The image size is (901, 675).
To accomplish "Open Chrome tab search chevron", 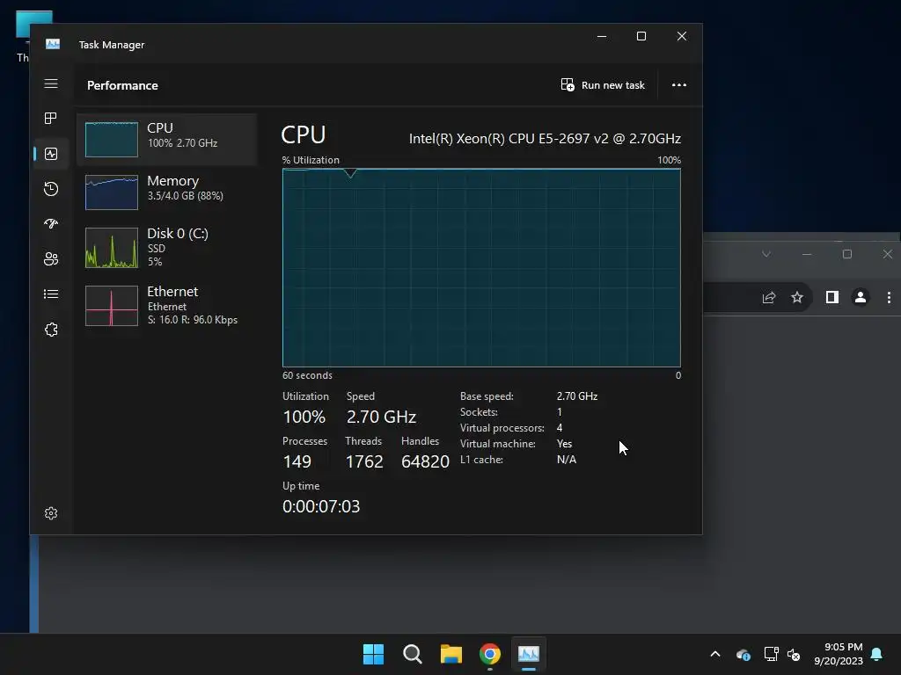I will click(766, 254).
